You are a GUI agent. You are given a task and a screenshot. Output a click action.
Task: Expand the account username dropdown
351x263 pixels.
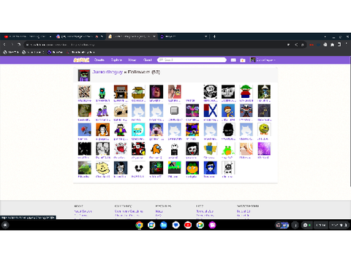tap(263, 60)
